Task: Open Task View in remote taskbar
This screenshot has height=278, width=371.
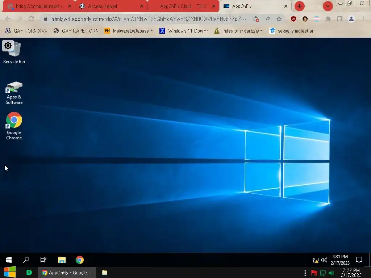Action: [43, 260]
